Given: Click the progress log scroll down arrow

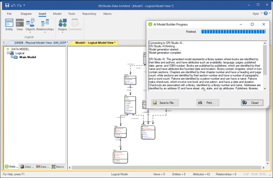Looking at the screenshot, I should (x=265, y=89).
